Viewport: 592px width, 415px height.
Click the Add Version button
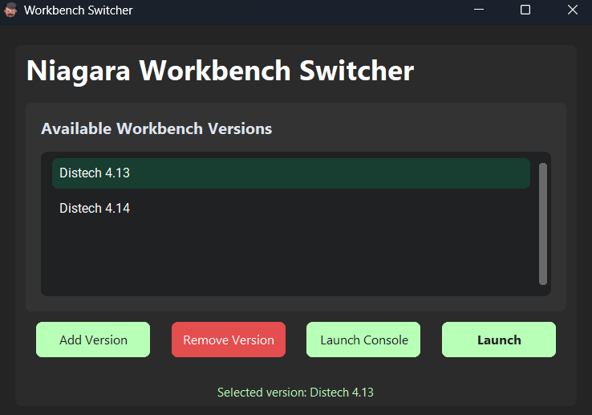click(x=93, y=340)
